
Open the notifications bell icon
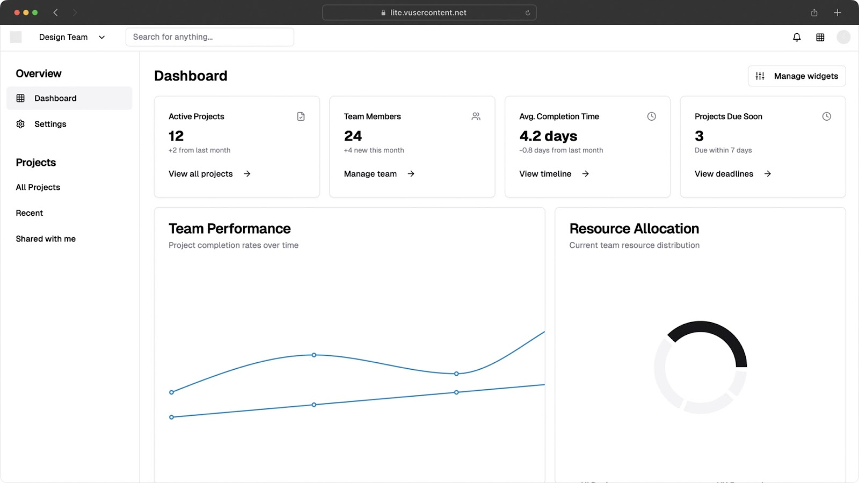(797, 37)
